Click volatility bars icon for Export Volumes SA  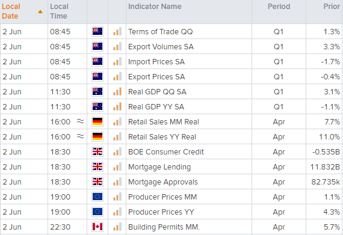pyautogui.click(x=117, y=46)
